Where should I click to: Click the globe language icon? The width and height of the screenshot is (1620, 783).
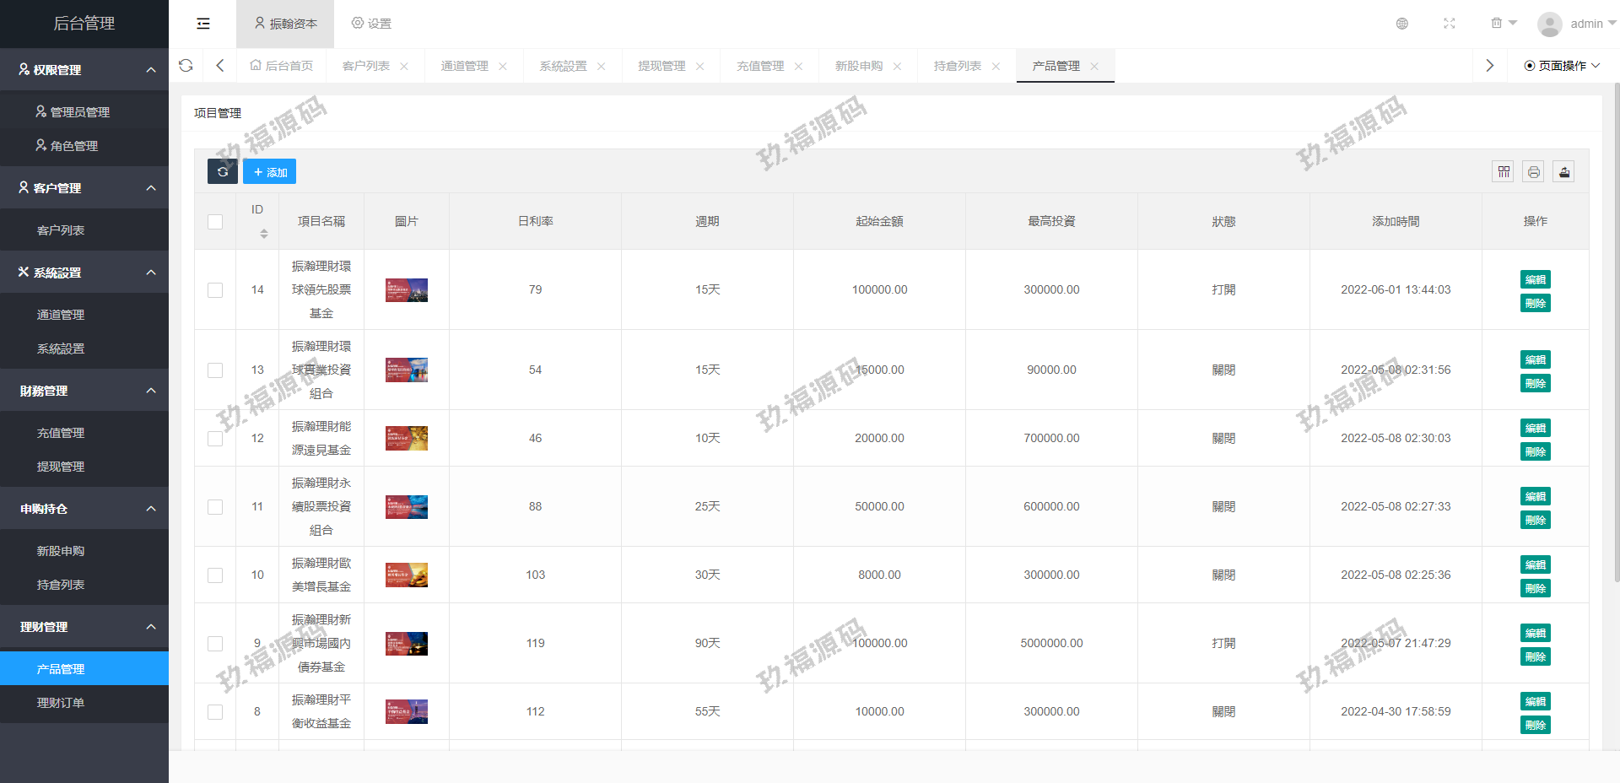point(1402,24)
